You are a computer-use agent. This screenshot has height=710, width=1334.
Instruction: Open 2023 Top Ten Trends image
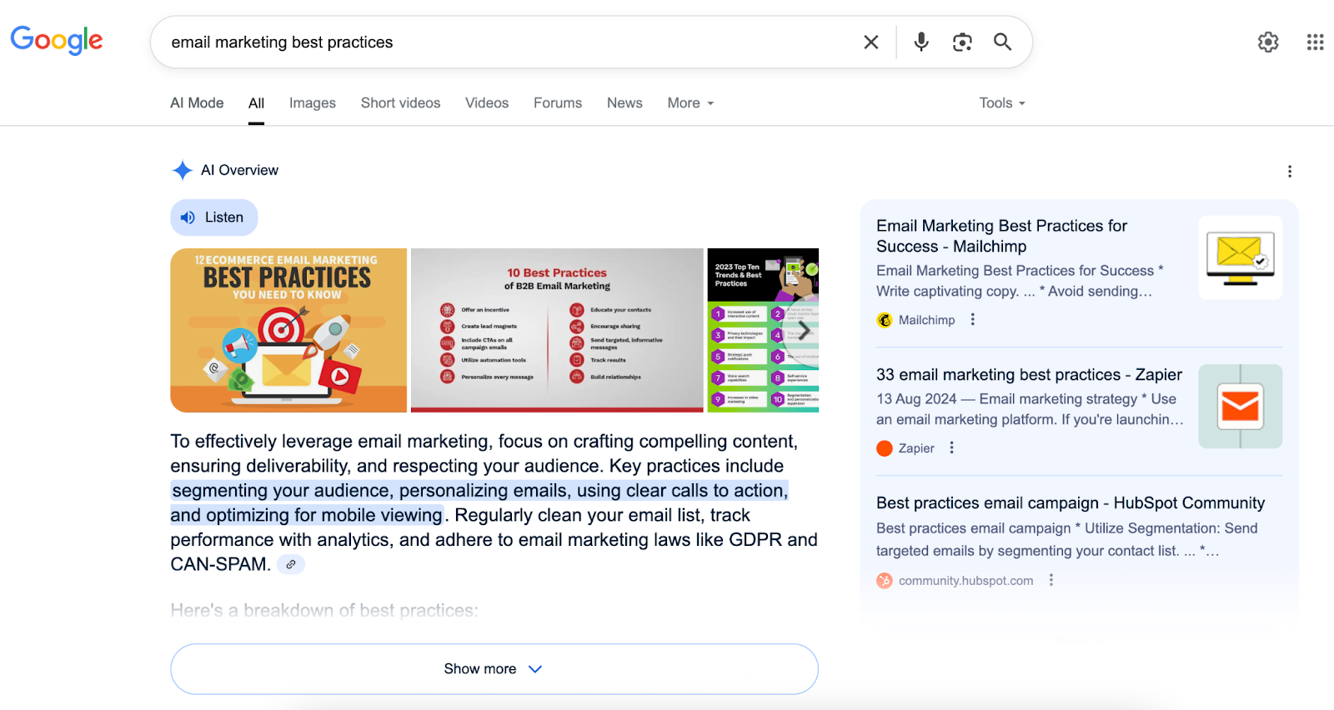763,330
